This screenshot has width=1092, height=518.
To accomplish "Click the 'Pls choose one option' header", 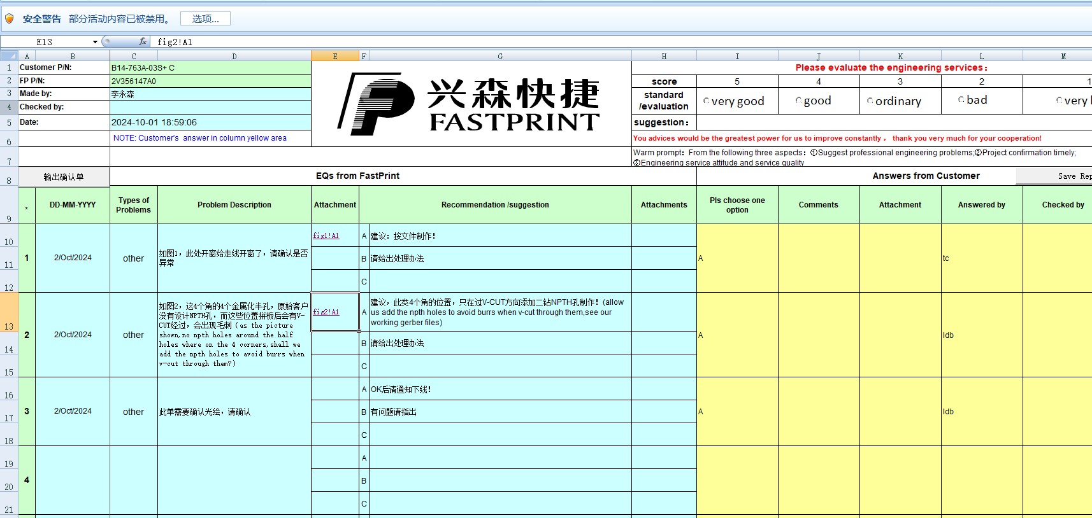I will (737, 205).
